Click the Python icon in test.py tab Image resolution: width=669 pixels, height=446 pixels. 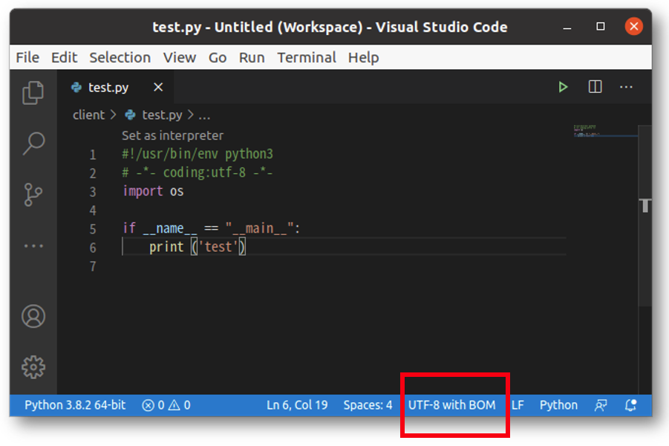pos(76,87)
